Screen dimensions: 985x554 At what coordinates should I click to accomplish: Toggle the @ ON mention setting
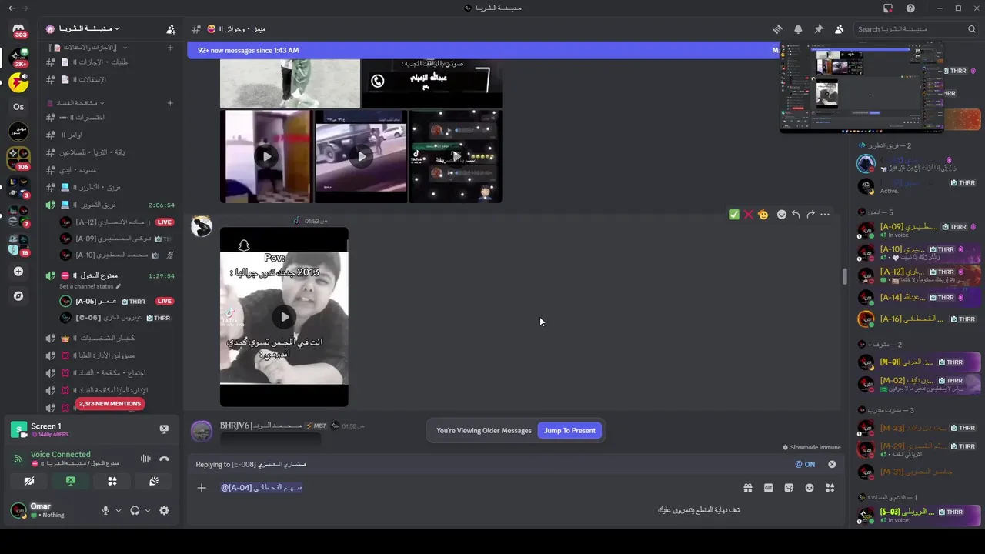(805, 464)
